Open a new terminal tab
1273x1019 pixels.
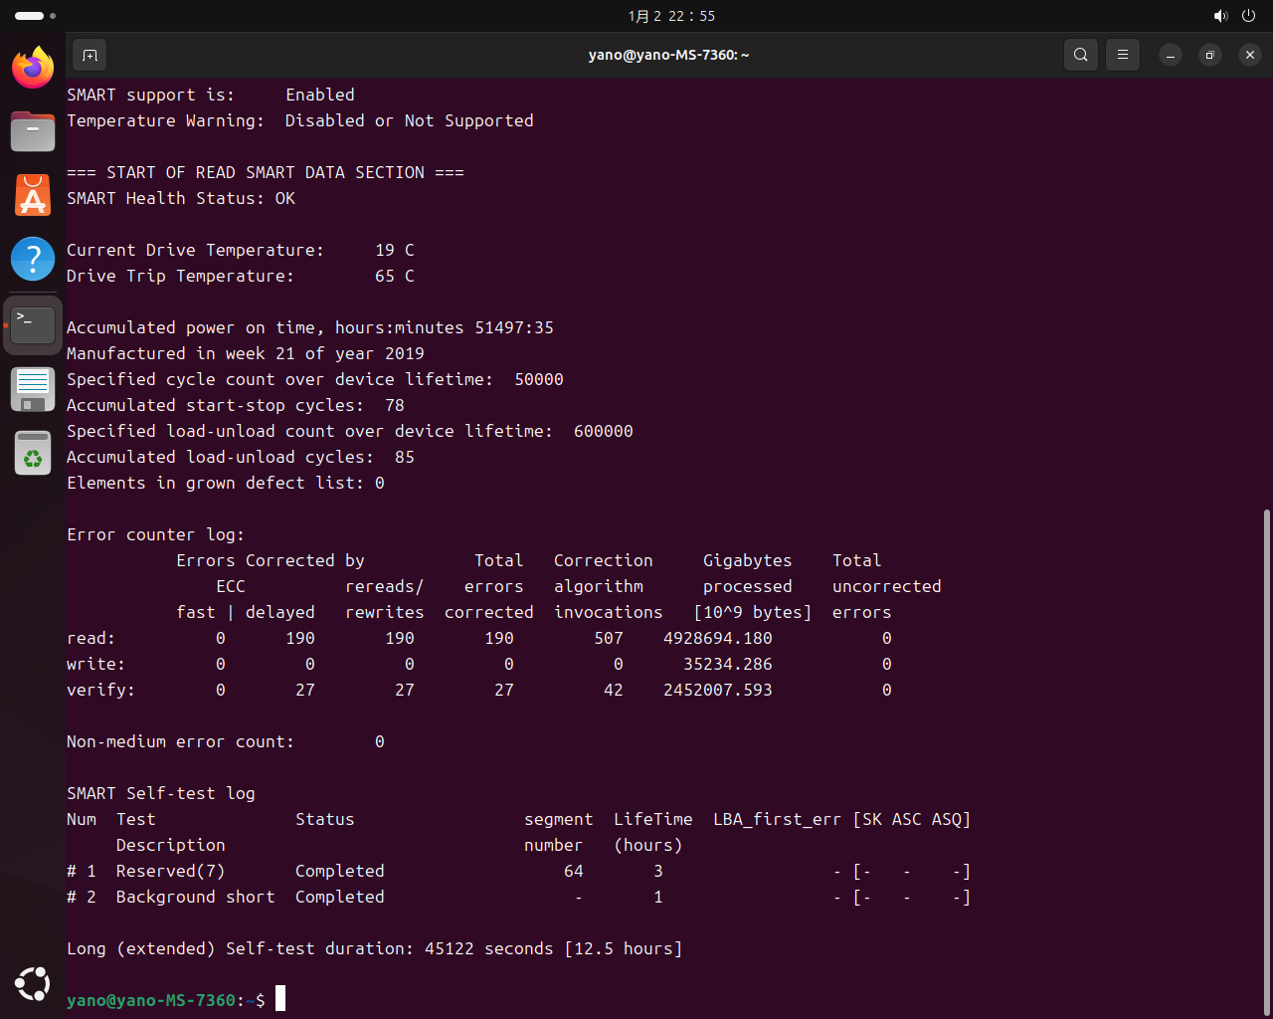coord(90,56)
